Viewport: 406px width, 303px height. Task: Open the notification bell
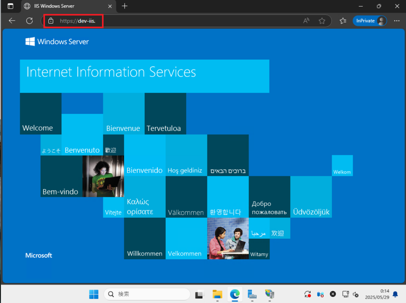(x=395, y=294)
